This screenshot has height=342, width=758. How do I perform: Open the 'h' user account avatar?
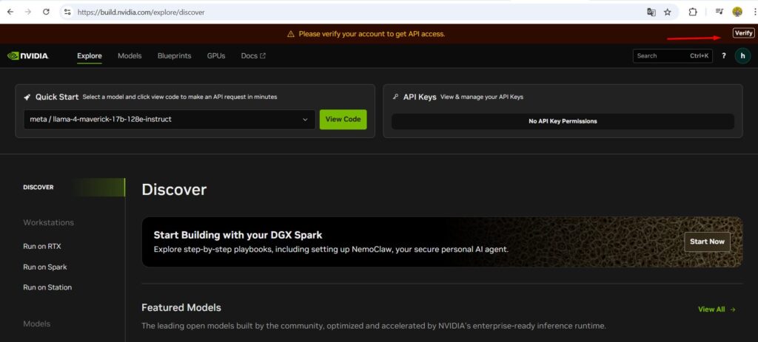click(742, 56)
